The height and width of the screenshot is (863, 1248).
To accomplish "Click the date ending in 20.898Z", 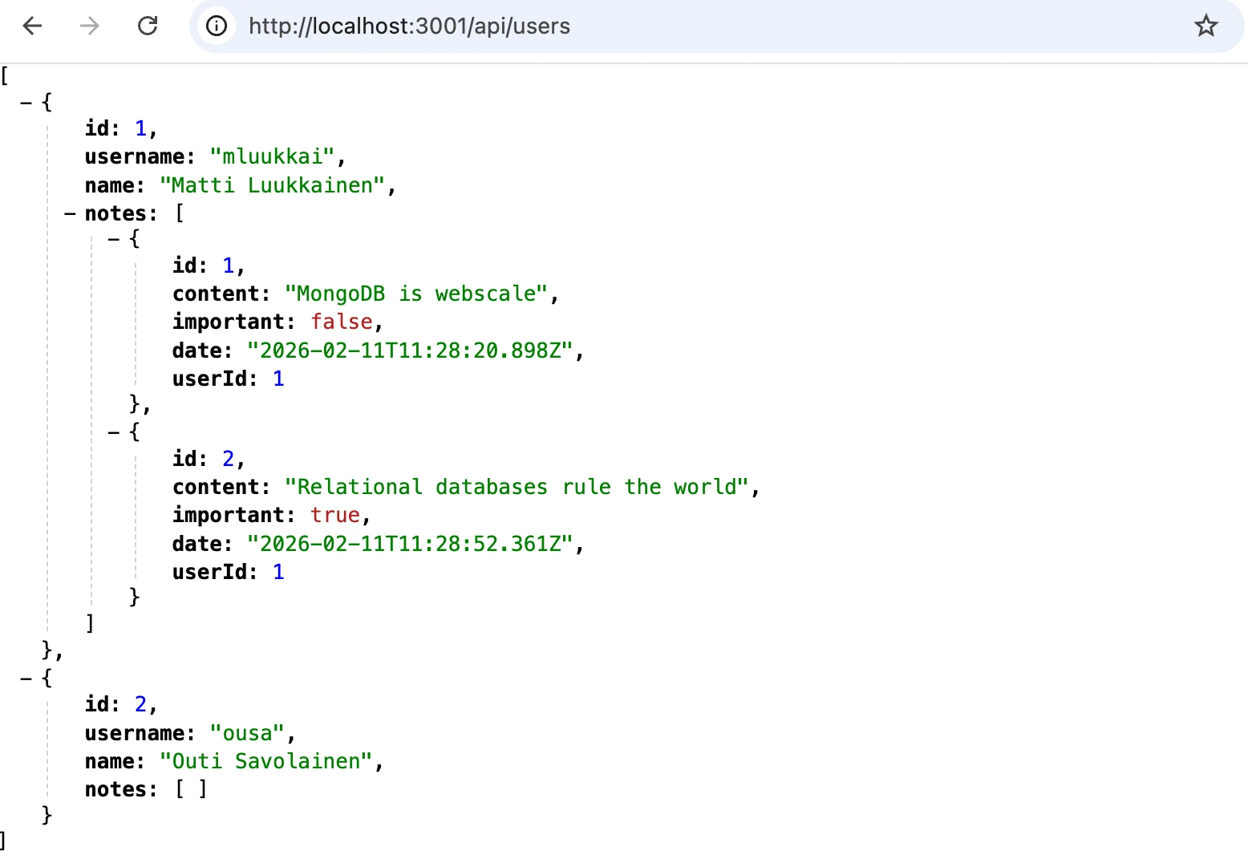I will coord(410,350).
